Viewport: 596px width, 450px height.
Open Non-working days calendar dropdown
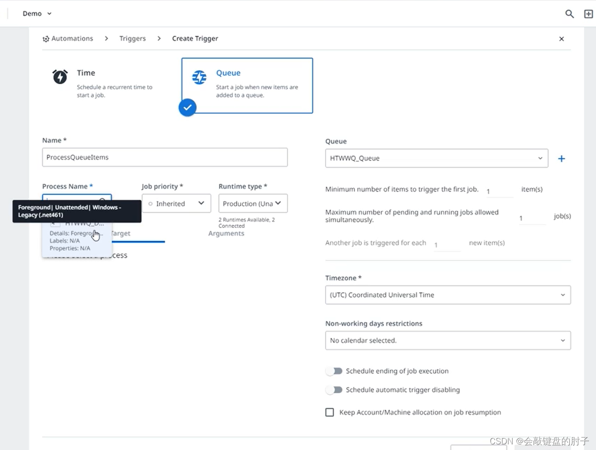pyautogui.click(x=448, y=341)
